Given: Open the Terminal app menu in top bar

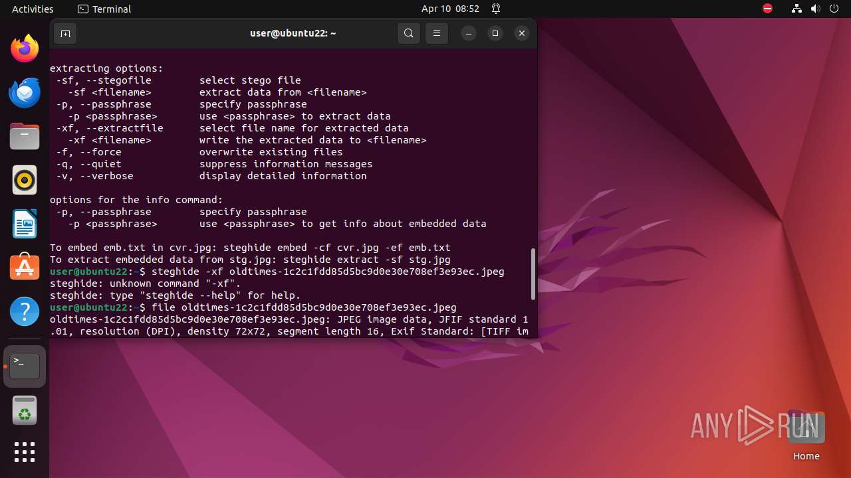Looking at the screenshot, I should pyautogui.click(x=104, y=9).
